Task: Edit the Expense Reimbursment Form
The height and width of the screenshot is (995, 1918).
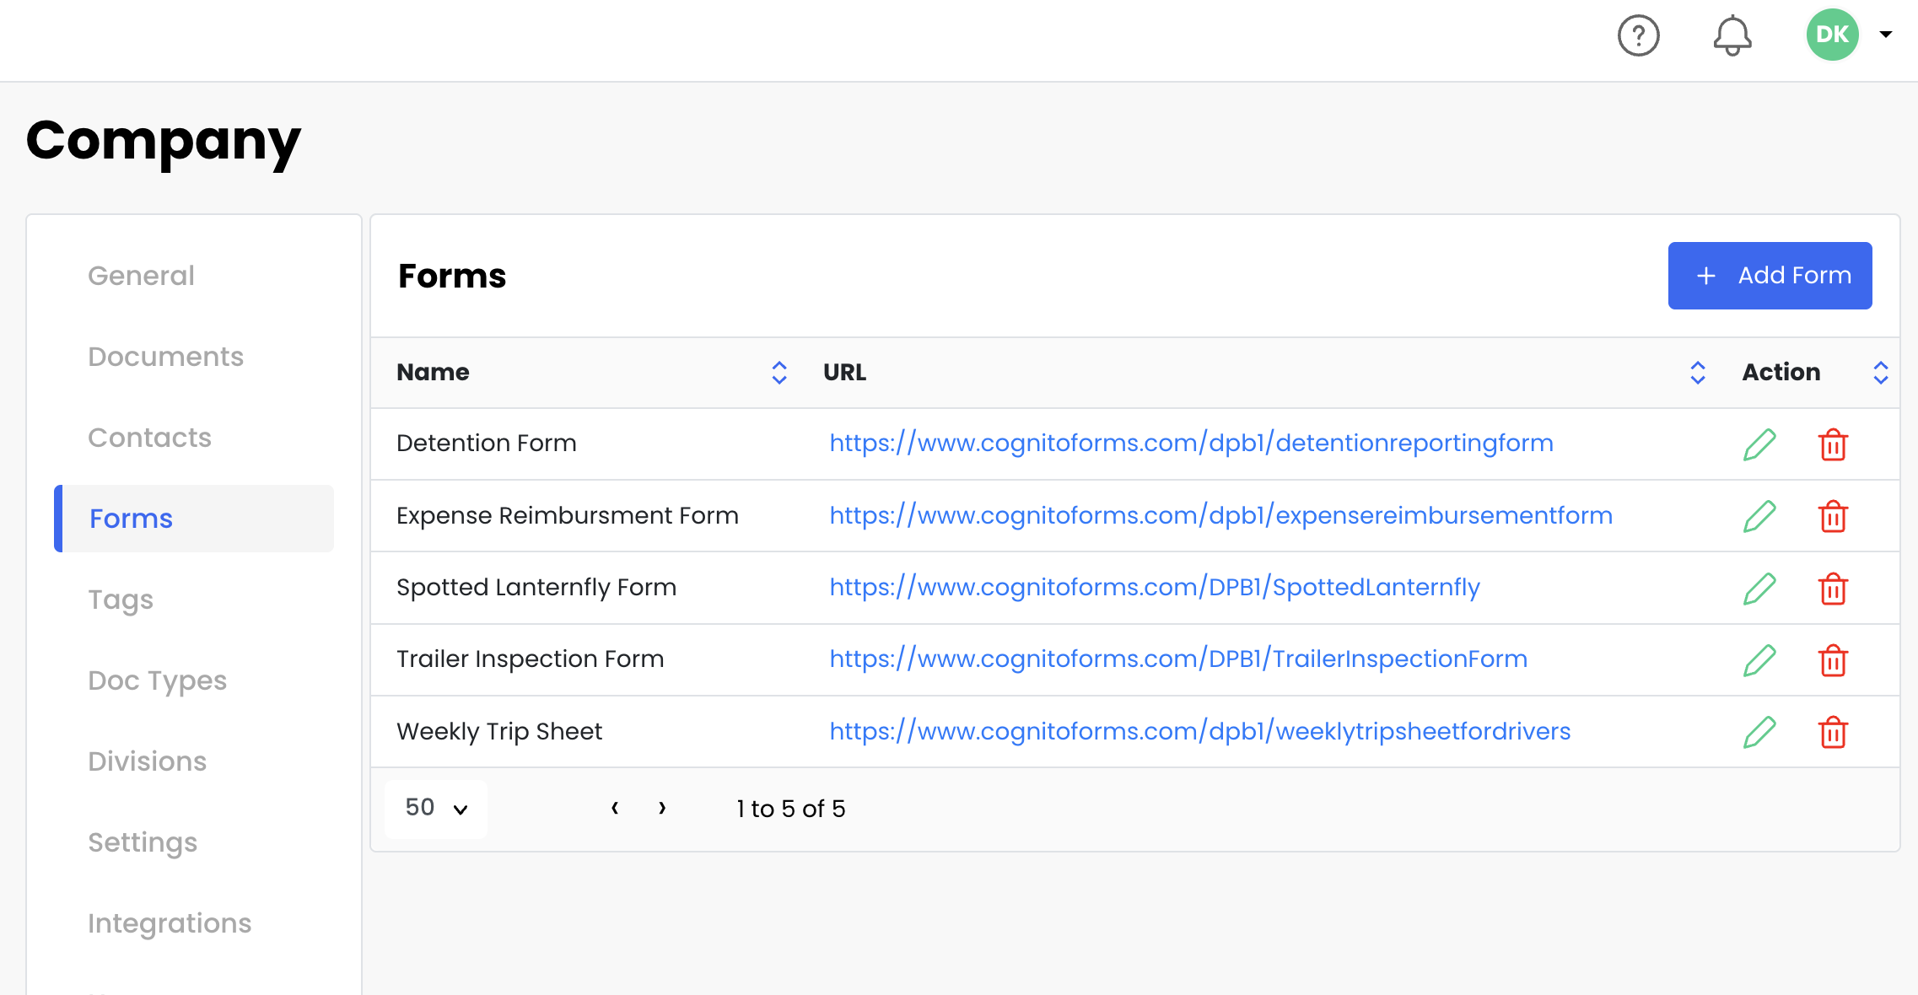Action: point(1759,516)
